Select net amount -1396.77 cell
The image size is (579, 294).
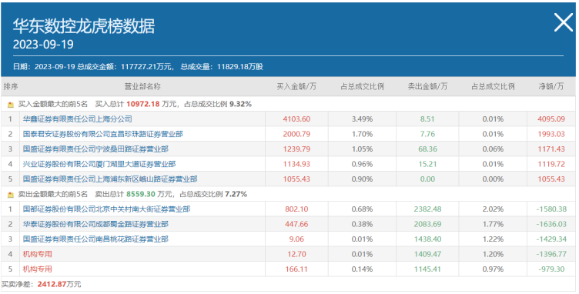click(551, 254)
